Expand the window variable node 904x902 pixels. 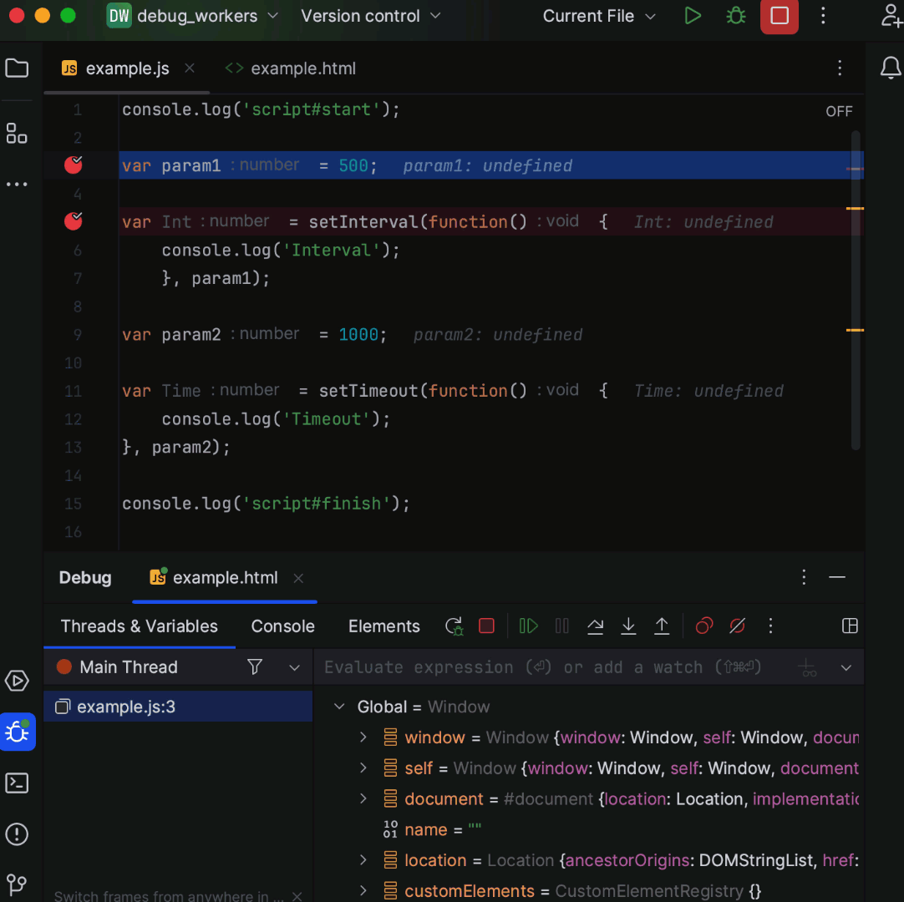pyautogui.click(x=363, y=737)
